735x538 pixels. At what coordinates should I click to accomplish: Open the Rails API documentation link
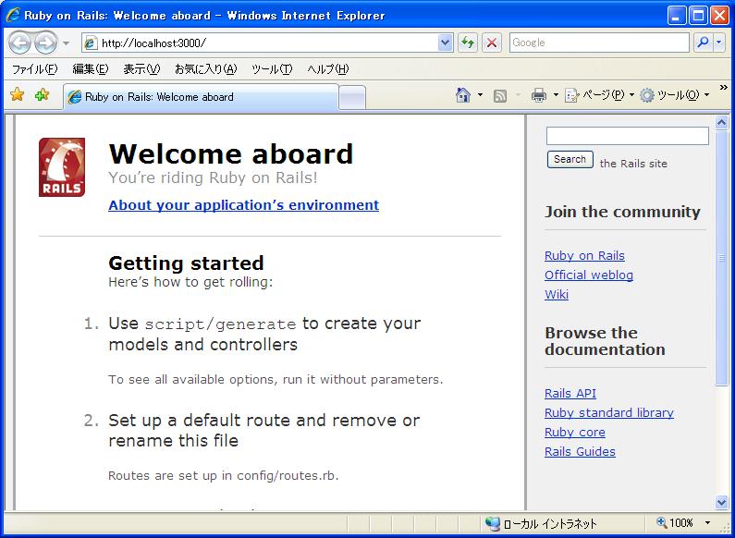(x=570, y=394)
